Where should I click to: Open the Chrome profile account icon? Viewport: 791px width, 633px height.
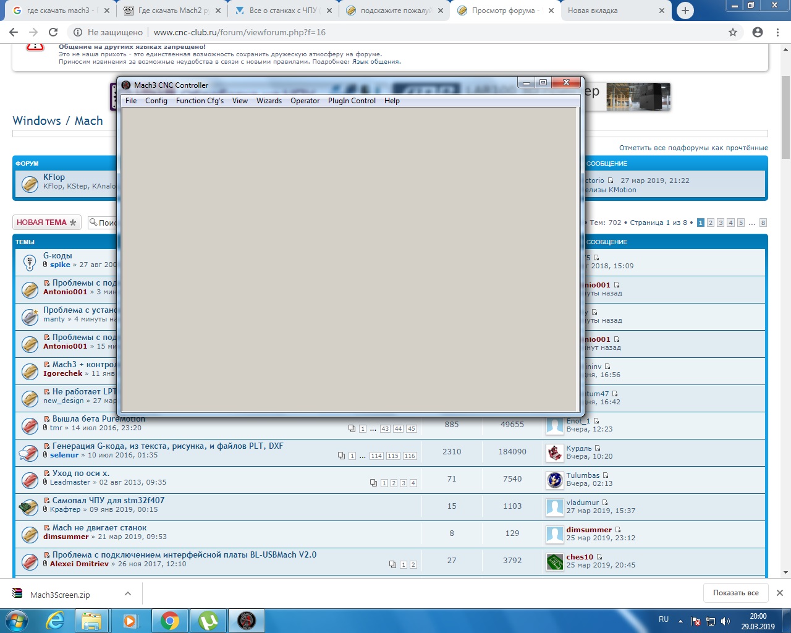[x=758, y=32]
